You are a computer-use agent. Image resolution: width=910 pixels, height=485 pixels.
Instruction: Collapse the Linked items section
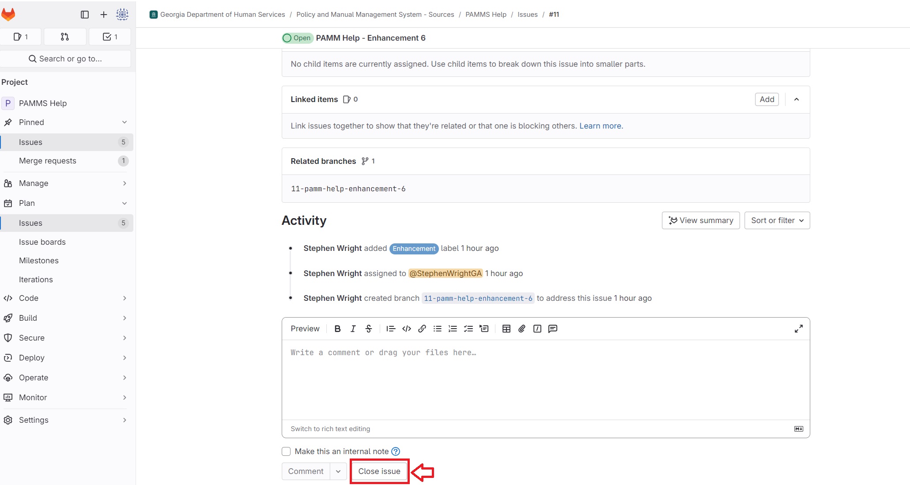pyautogui.click(x=797, y=99)
